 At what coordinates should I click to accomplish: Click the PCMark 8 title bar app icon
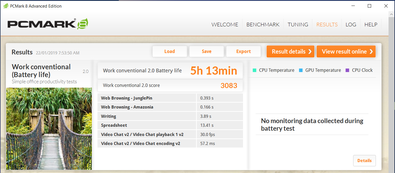pyautogui.click(x=6, y=6)
